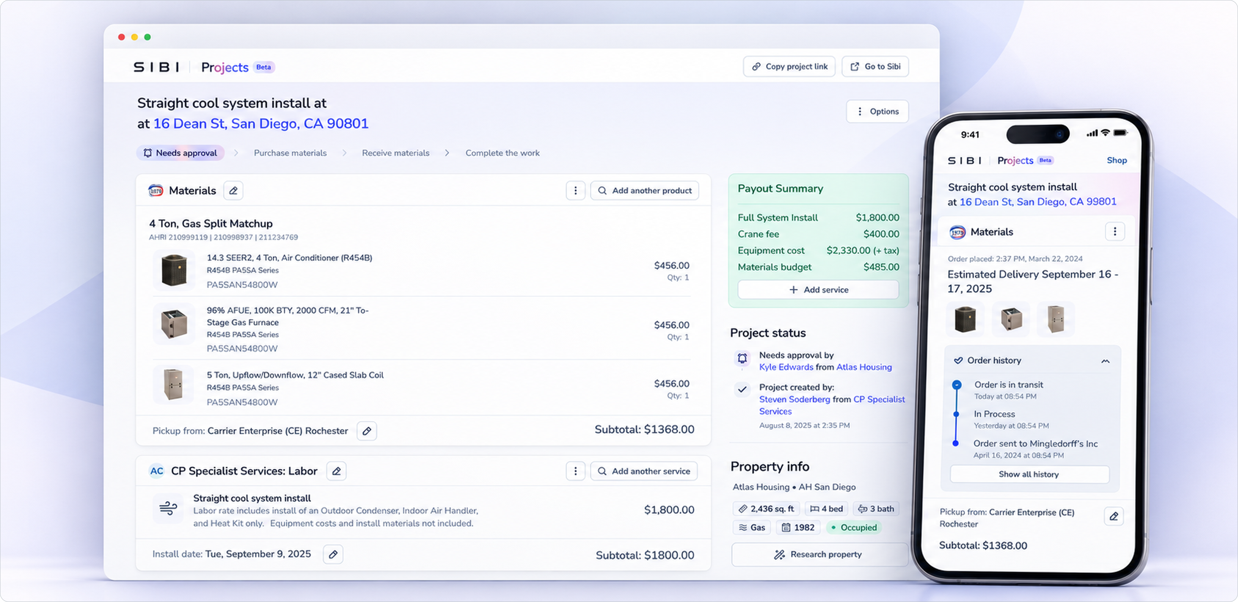Click the edit pencil next to Materials heading

(233, 191)
